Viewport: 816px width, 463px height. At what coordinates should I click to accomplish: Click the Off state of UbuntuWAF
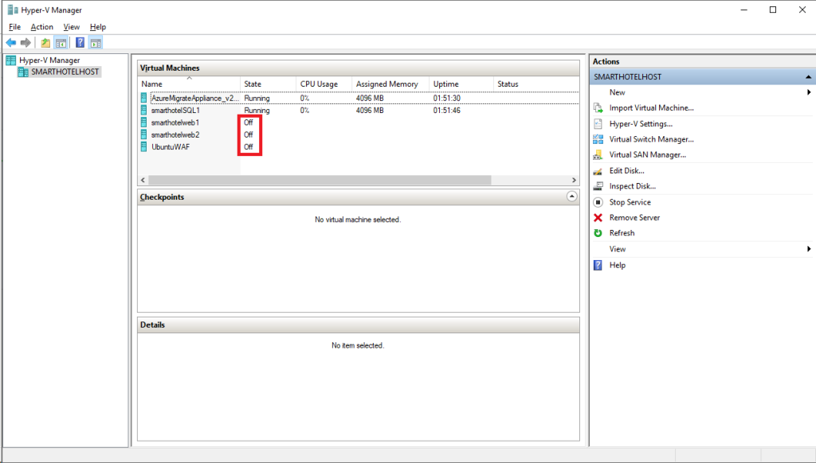(249, 147)
